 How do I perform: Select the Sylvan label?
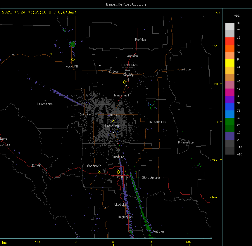click(x=114, y=72)
